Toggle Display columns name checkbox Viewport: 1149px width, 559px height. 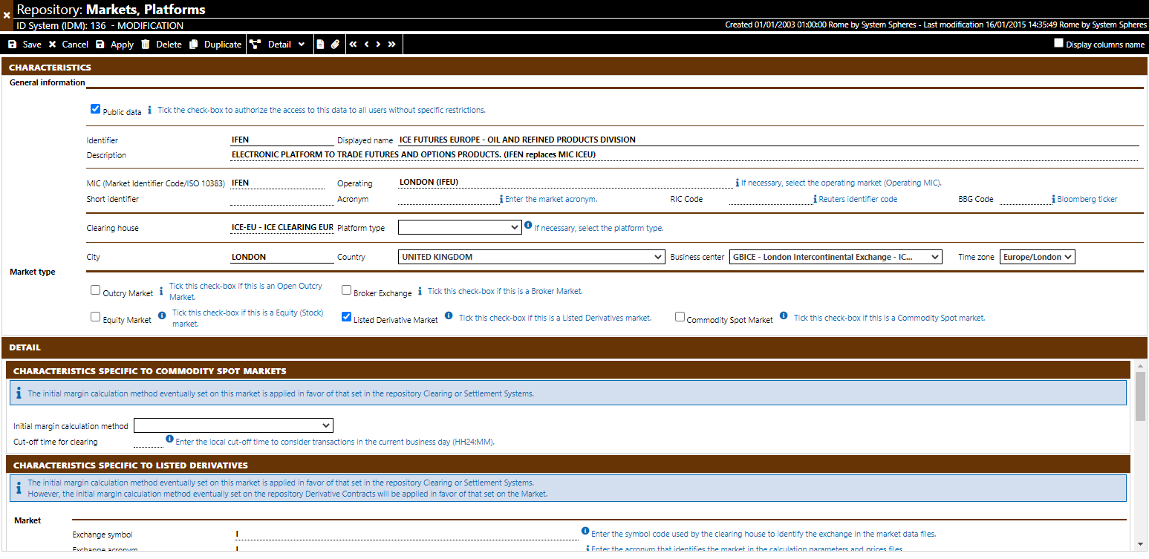(x=1059, y=43)
